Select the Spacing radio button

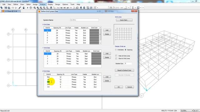pos(126,50)
